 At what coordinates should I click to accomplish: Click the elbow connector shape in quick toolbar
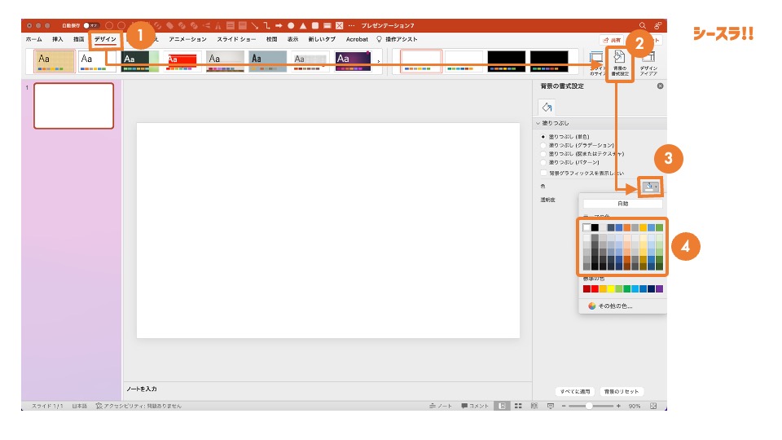pyautogui.click(x=267, y=25)
